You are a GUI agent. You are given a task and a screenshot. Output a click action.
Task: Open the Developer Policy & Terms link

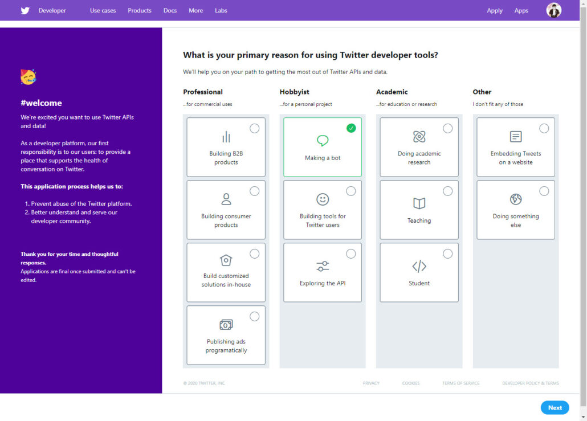click(x=530, y=383)
